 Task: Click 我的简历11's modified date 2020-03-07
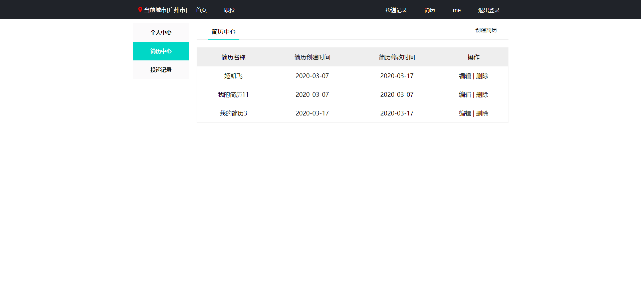[x=397, y=95]
